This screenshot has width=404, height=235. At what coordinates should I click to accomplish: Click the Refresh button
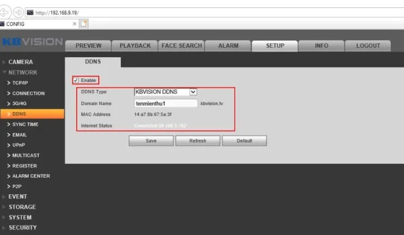coord(198,141)
